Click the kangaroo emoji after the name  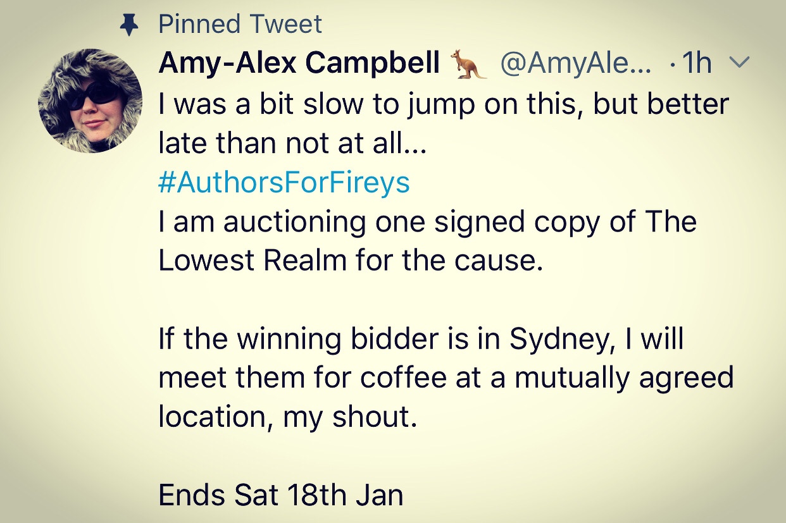pos(468,63)
